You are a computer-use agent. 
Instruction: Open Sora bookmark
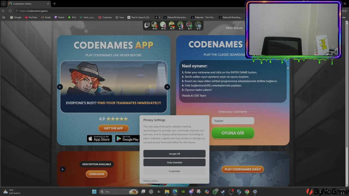tap(119, 17)
